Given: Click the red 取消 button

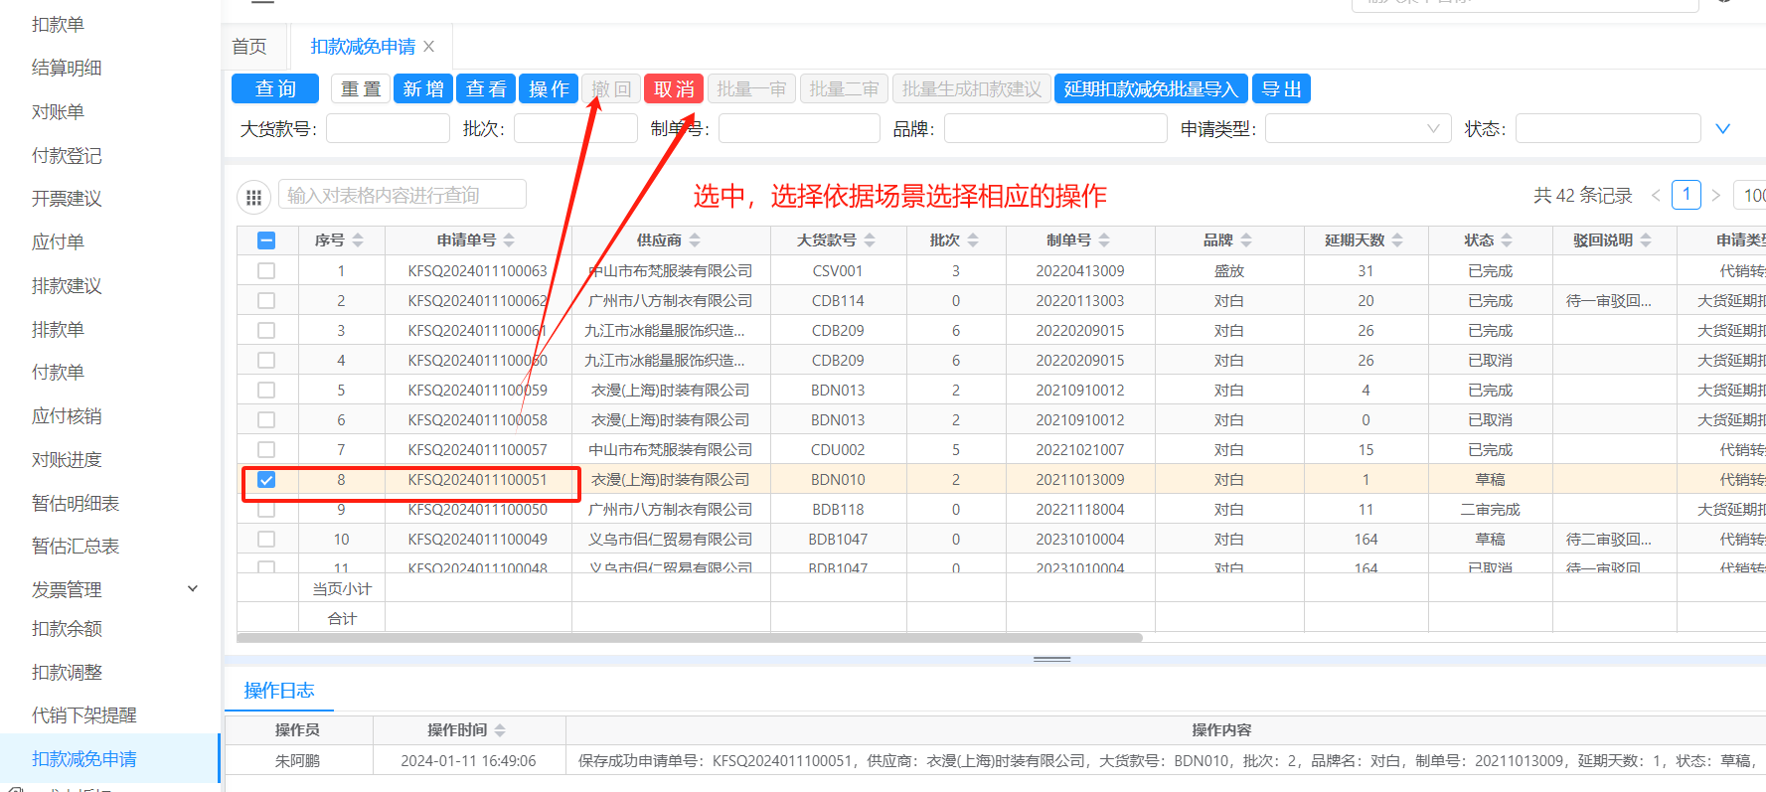Looking at the screenshot, I should [x=674, y=88].
